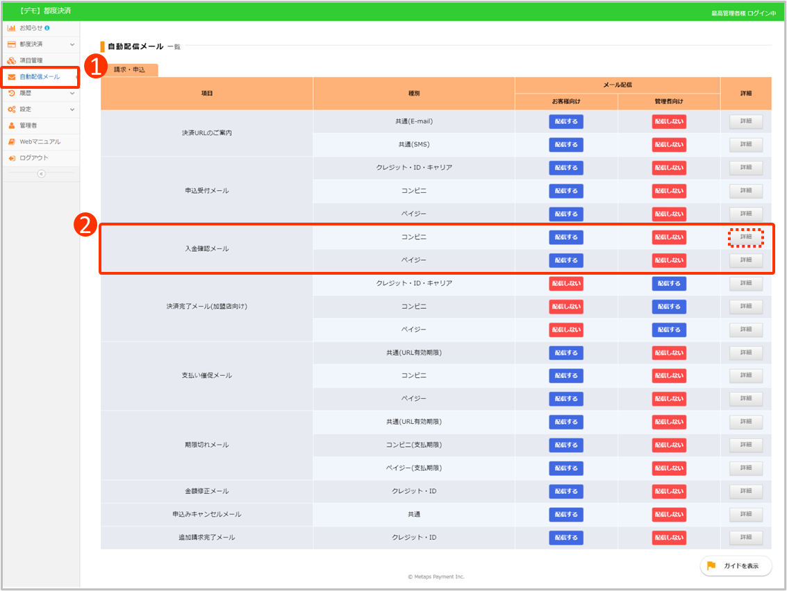Click the 自動配信メール envelope icon

(x=12, y=77)
